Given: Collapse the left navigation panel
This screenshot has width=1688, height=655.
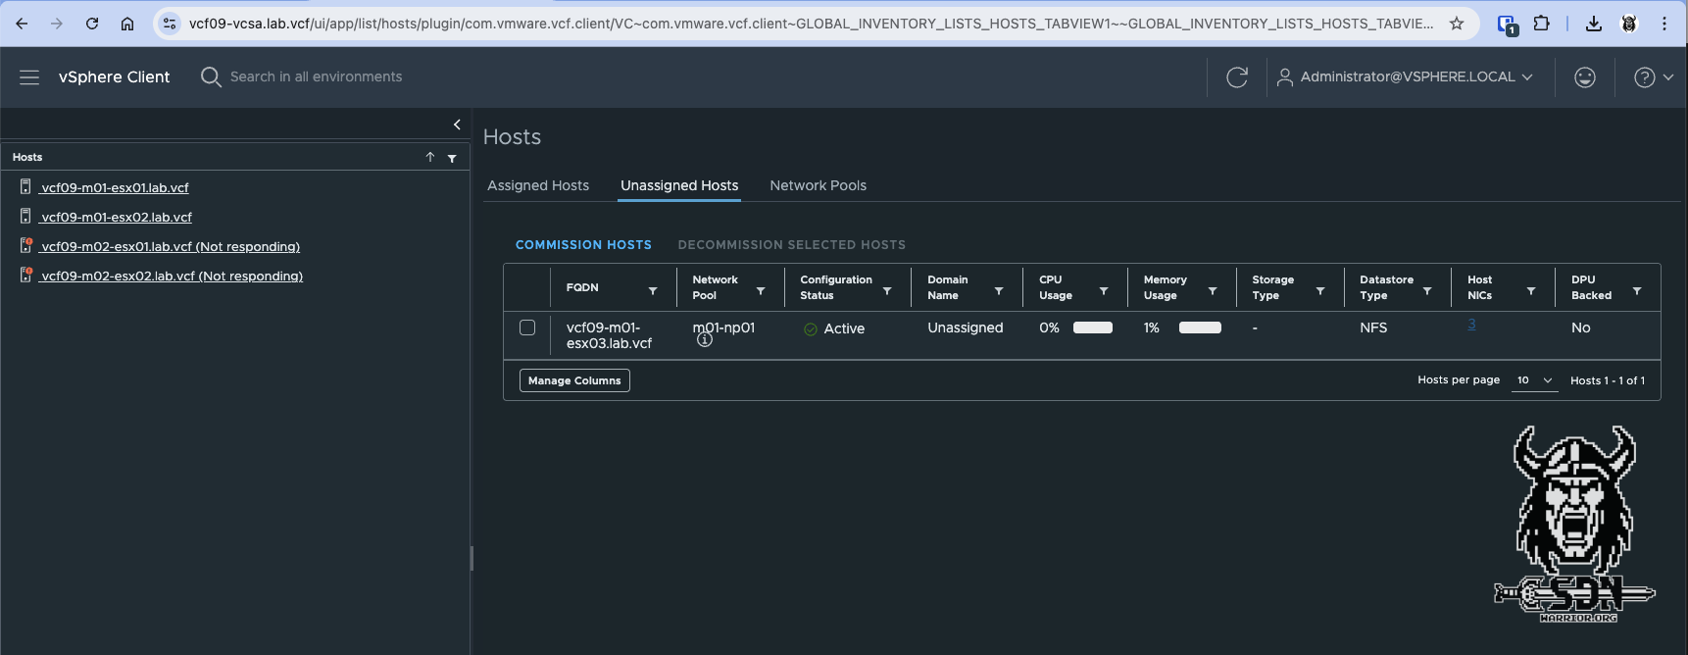Looking at the screenshot, I should click(457, 125).
